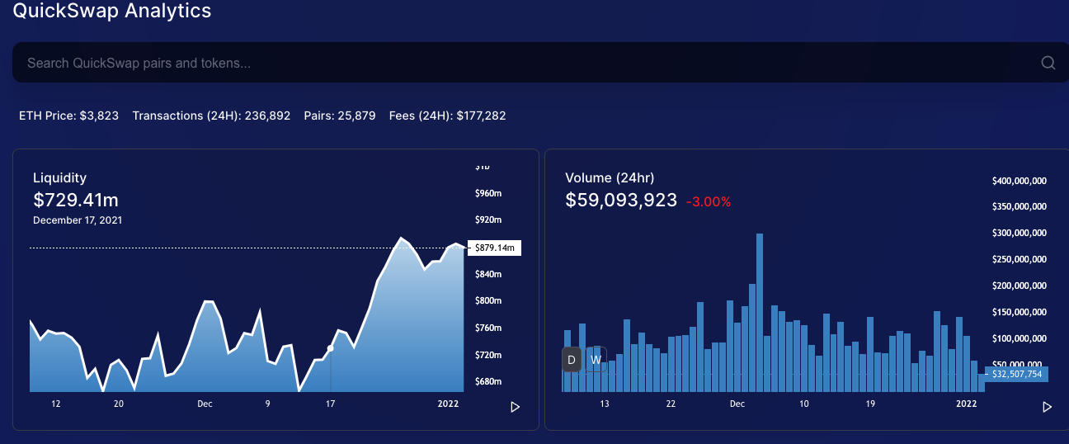Click the ETH Price stat

(x=68, y=116)
